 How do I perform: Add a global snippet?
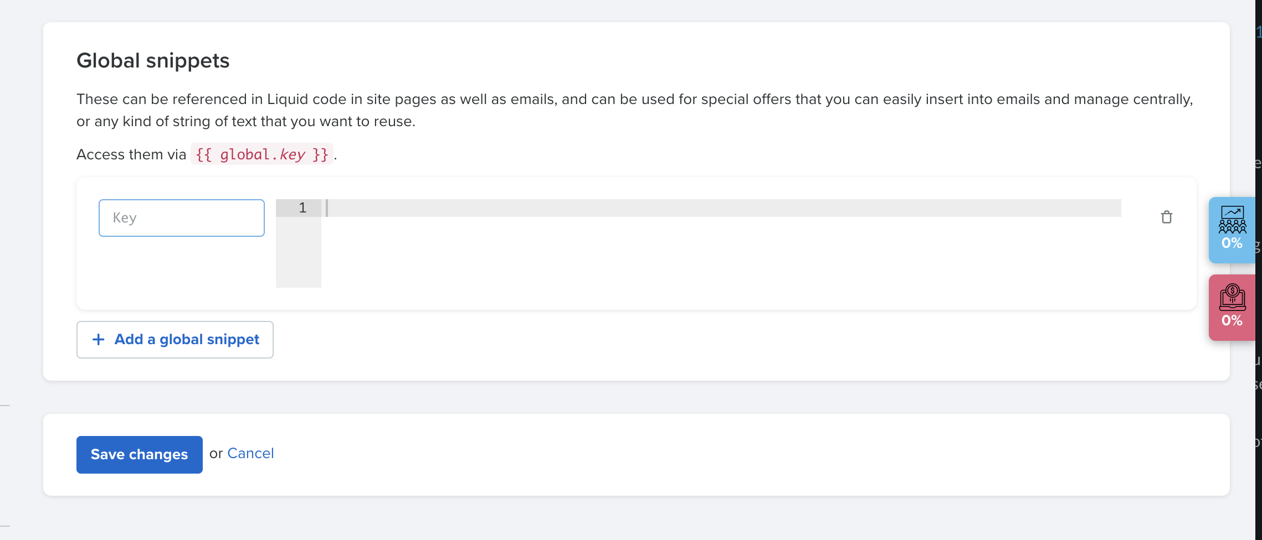click(x=175, y=340)
